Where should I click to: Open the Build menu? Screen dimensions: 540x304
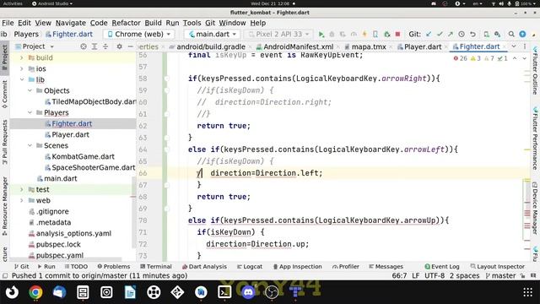(x=153, y=23)
